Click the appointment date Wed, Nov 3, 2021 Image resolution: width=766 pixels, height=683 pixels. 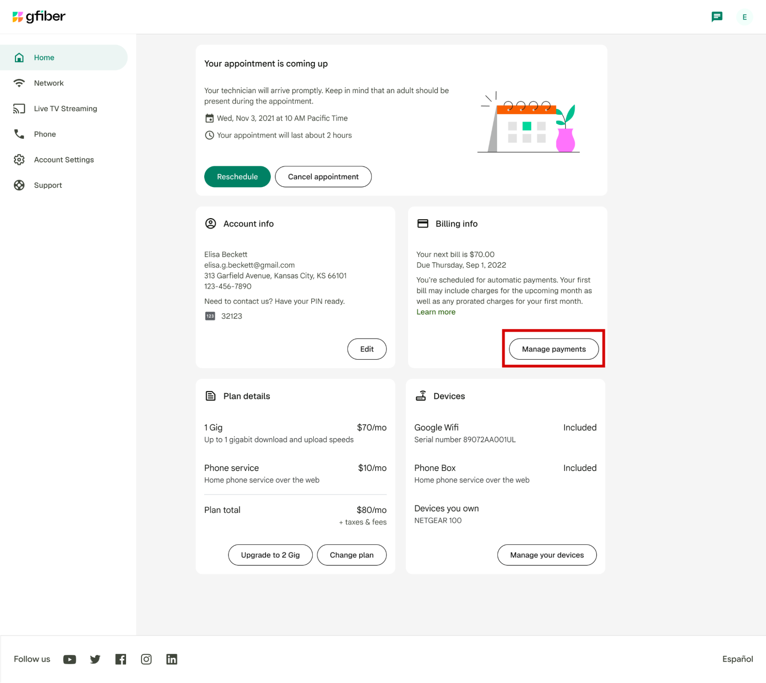coord(282,118)
